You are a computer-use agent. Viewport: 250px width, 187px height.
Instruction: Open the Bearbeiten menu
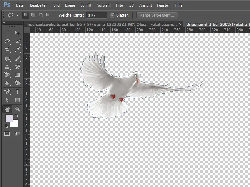pos(39,5)
